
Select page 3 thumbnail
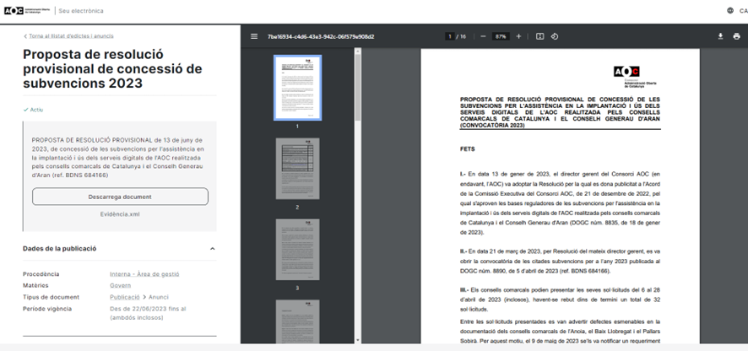[297, 249]
